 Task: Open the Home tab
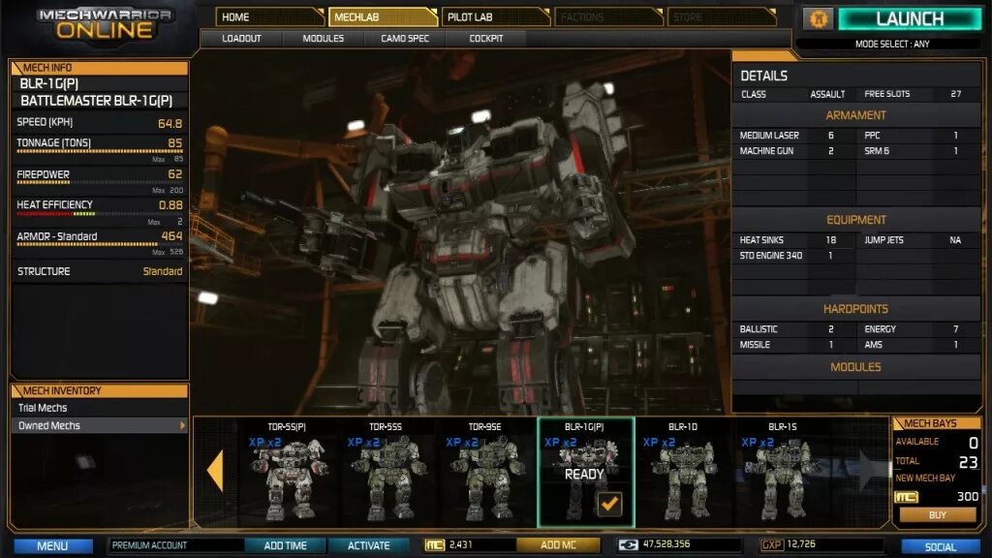pyautogui.click(x=270, y=17)
